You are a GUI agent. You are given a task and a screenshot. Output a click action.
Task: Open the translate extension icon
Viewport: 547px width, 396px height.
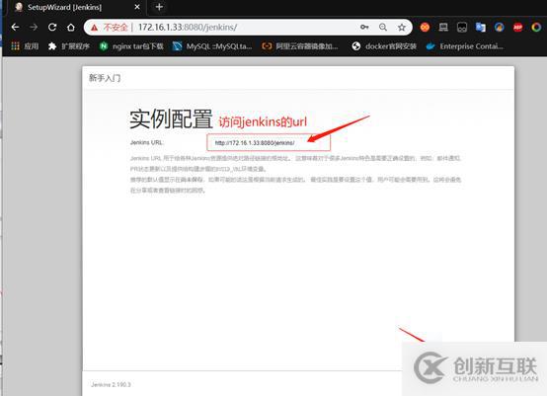481,28
